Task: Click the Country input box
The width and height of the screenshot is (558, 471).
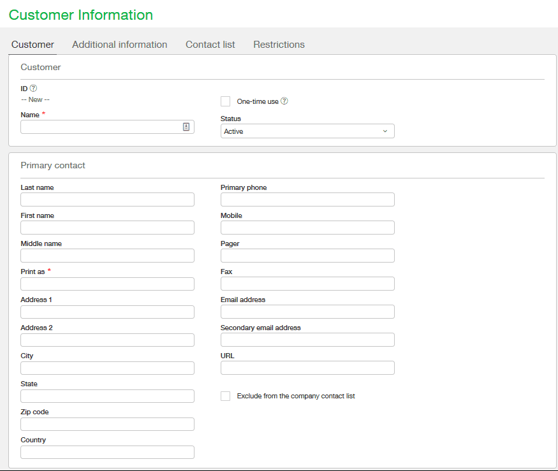Action: click(x=107, y=452)
